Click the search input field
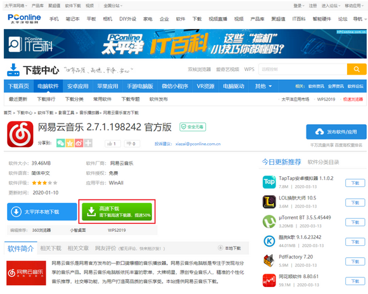 coord(303,69)
